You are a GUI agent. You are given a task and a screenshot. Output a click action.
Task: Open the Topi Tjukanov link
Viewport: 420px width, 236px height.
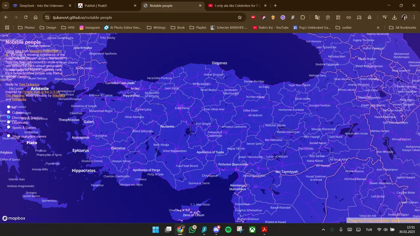click(x=29, y=85)
